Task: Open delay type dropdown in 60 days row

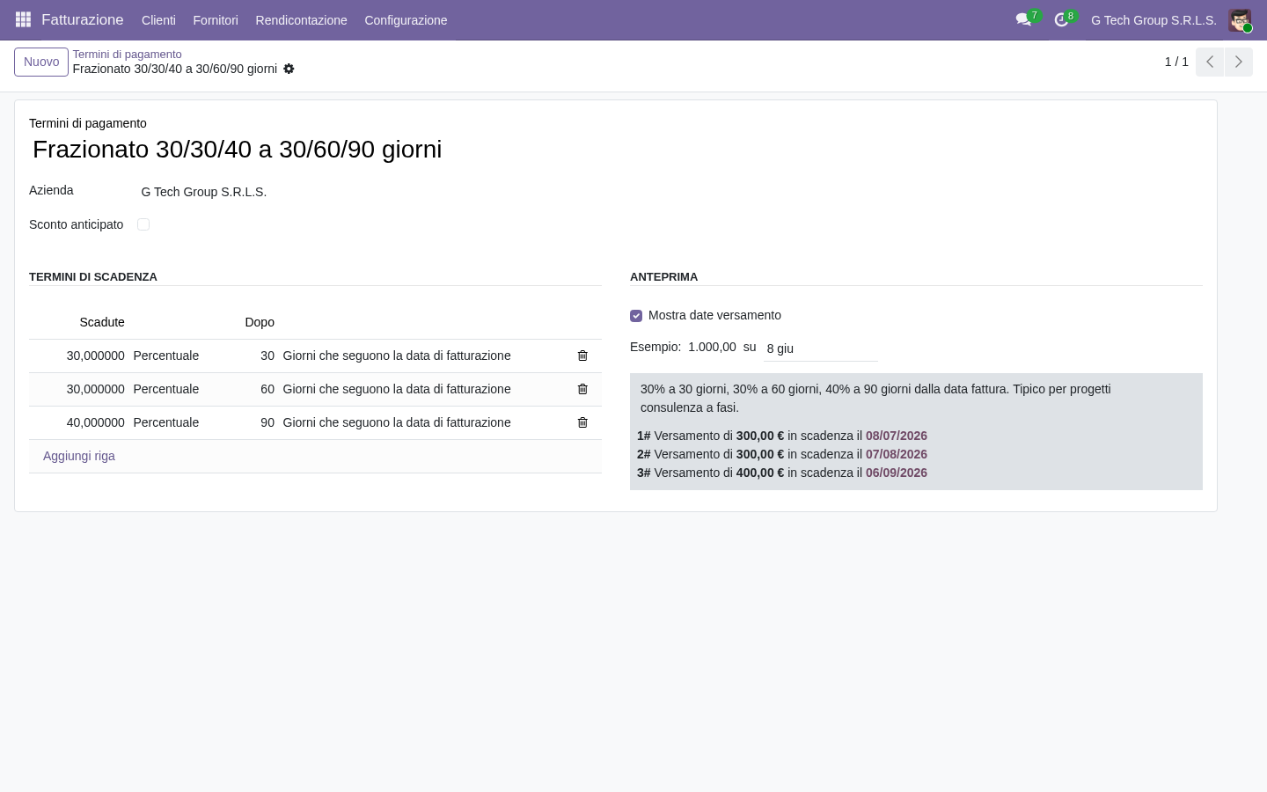Action: coord(397,389)
